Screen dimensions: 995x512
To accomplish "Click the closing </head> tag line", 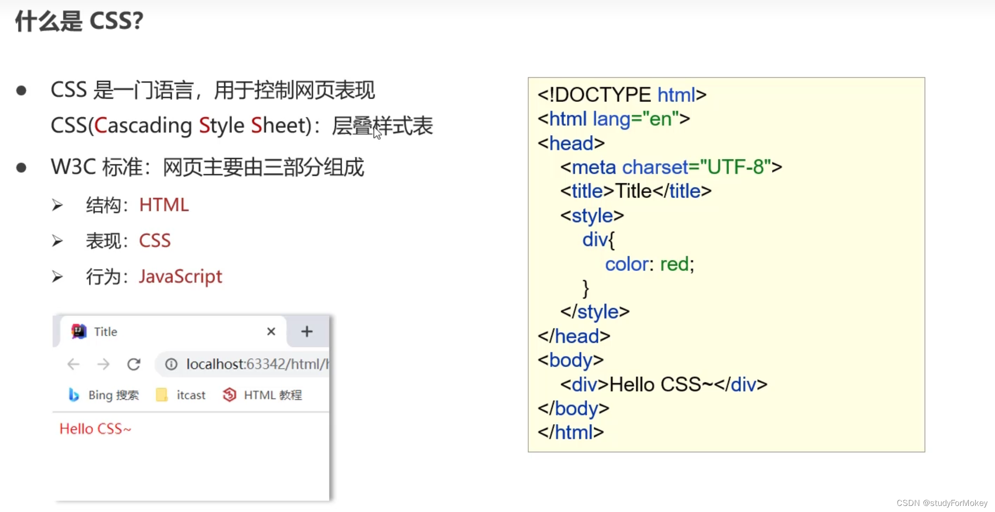I will (x=574, y=336).
